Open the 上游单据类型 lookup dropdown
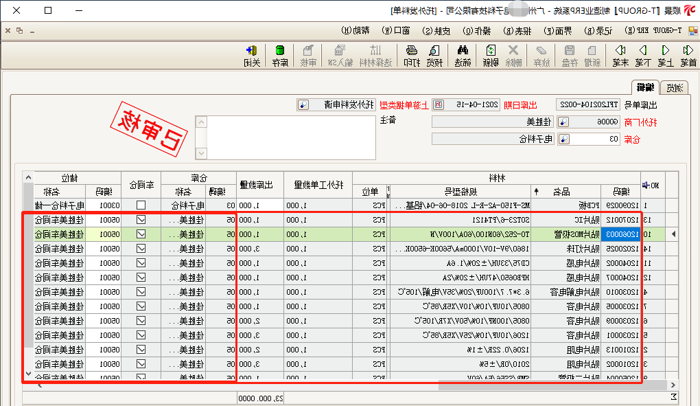The height and width of the screenshot is (406, 700). tap(303, 104)
